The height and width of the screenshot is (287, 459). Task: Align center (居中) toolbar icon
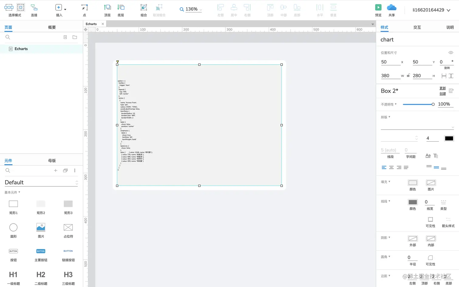tap(234, 8)
